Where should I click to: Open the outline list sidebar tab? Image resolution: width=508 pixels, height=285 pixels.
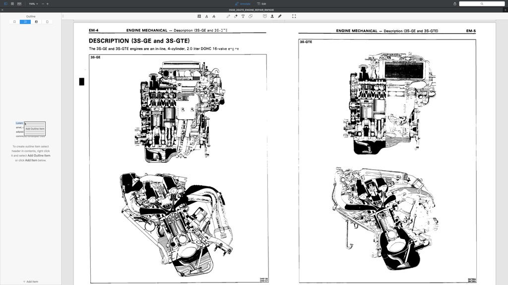coord(25,22)
